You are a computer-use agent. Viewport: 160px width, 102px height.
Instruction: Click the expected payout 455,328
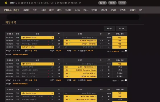click(89, 80)
